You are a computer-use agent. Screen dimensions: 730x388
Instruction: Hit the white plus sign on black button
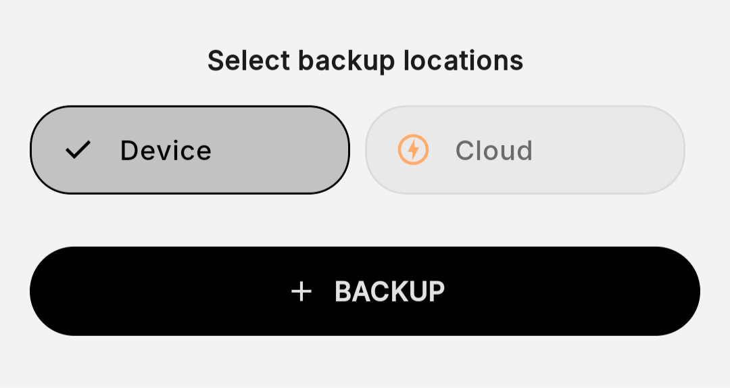pyautogui.click(x=301, y=291)
